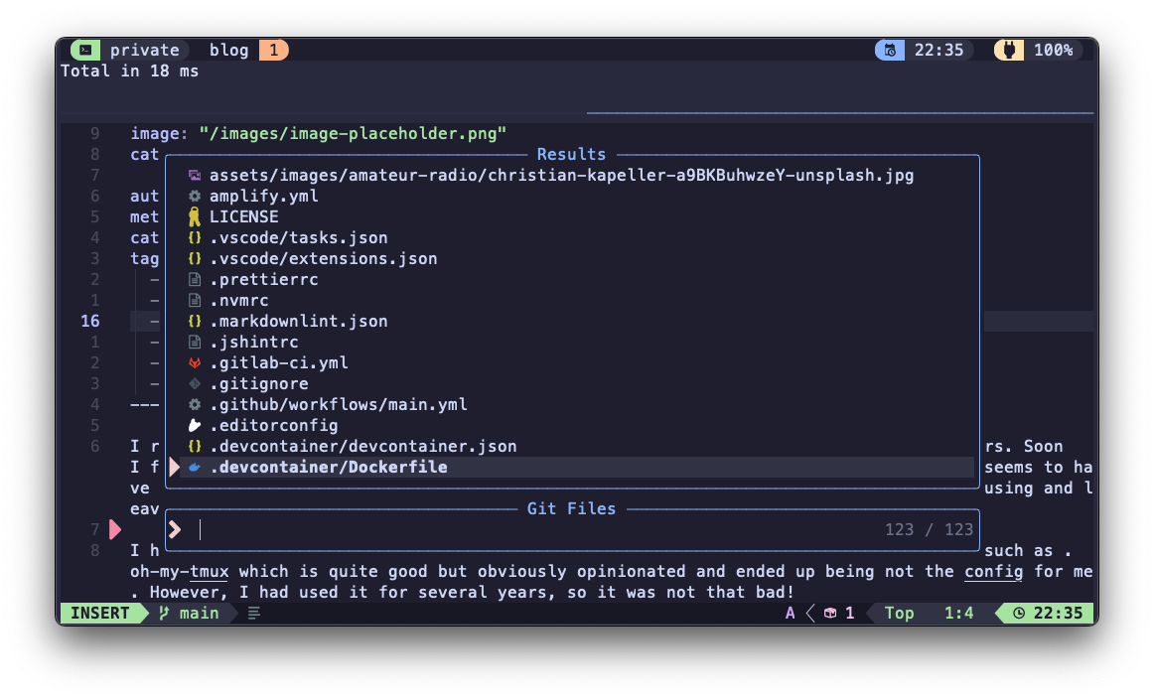The width and height of the screenshot is (1154, 699).
Task: Select the .prettierrc result
Action: pyautogui.click(x=263, y=280)
